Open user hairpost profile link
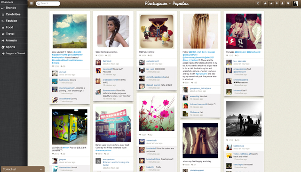Screen dimensions: 301x172 [x=107, y=61]
